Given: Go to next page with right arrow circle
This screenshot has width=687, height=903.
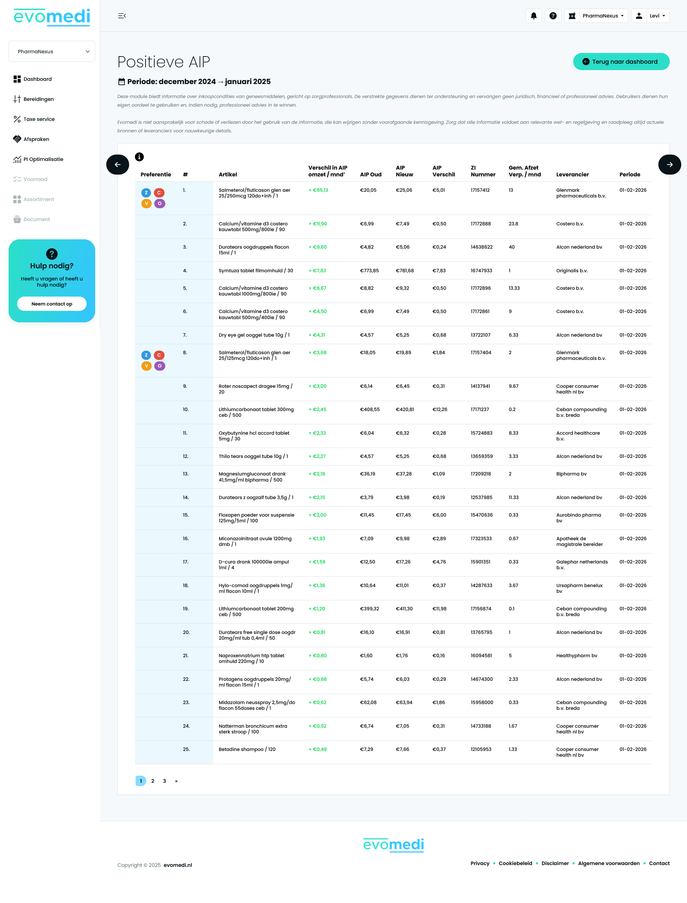Looking at the screenshot, I should point(669,165).
